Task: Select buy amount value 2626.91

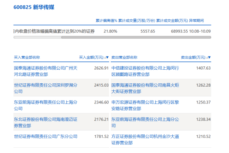Action: tap(101, 68)
